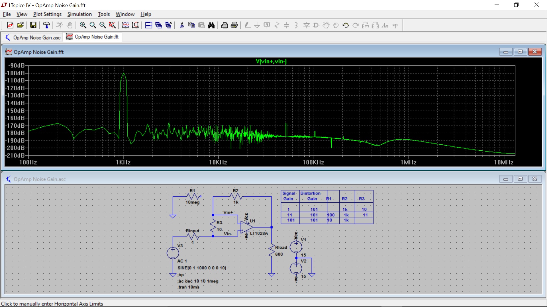
Task: Minimize the OpAmp Noise Gain.asc schematic window
Action: click(x=506, y=179)
